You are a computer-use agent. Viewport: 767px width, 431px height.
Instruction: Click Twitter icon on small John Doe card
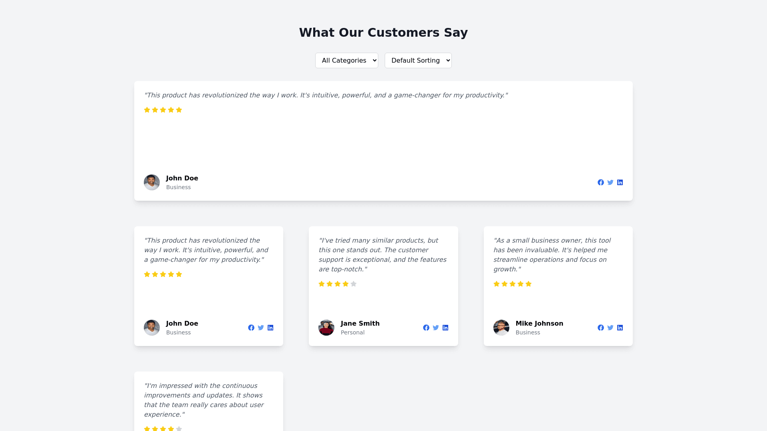[261, 328]
